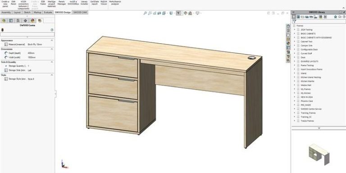Click Edit frame ribbon command
The image size is (346, 173).
pos(43,3)
